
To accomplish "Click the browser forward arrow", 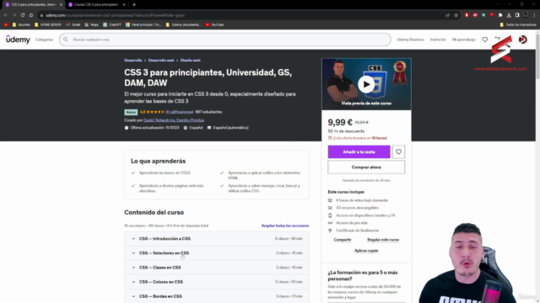I will [14, 15].
